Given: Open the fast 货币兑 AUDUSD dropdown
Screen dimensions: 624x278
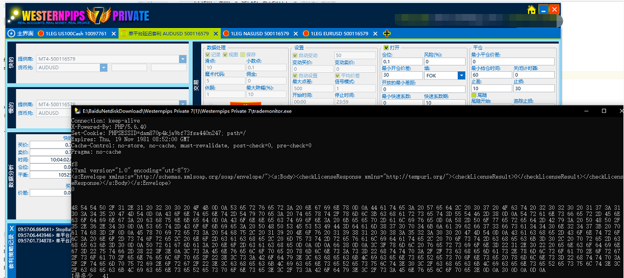Looking at the screenshot, I should [103, 67].
